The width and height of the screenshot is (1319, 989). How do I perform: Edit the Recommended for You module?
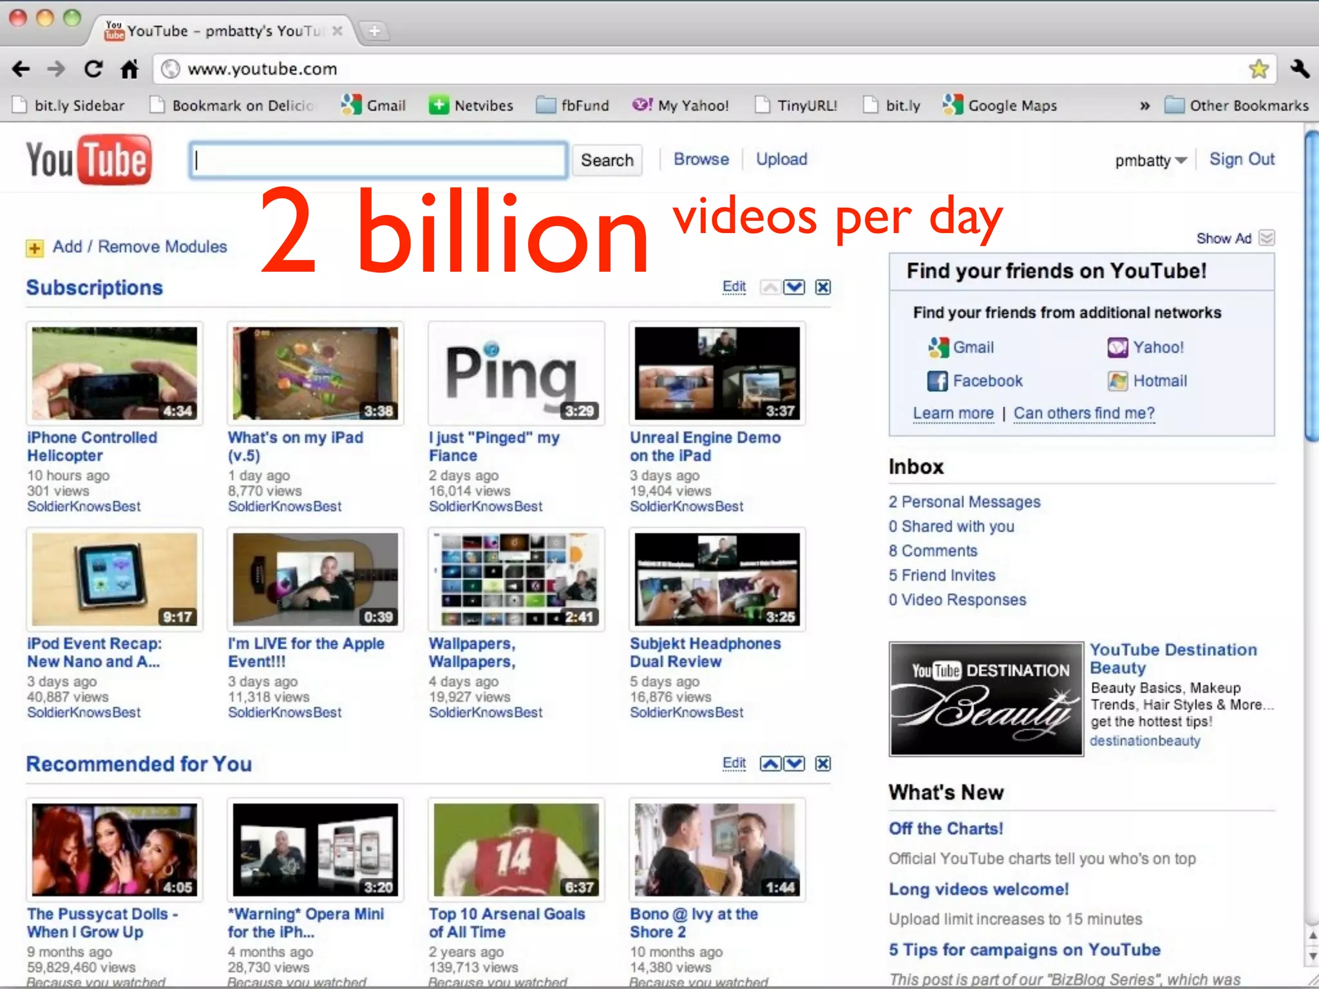point(734,764)
